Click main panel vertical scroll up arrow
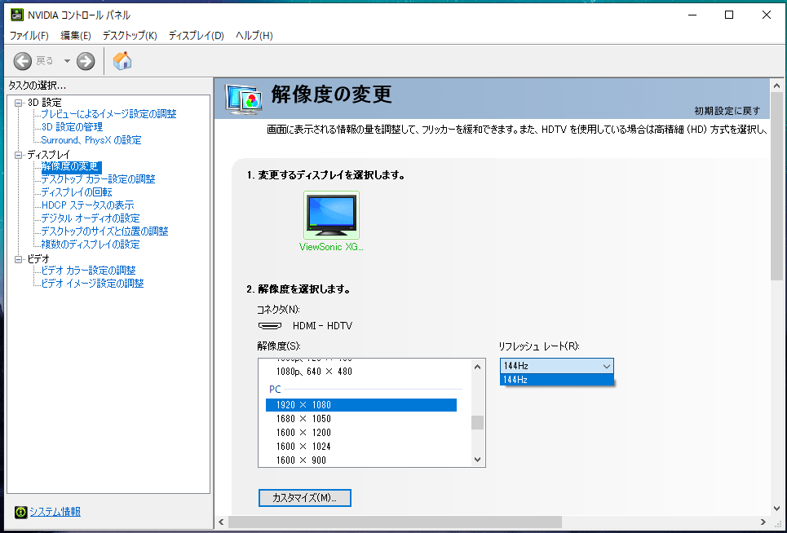Screen dimensions: 787x533 [x=777, y=86]
